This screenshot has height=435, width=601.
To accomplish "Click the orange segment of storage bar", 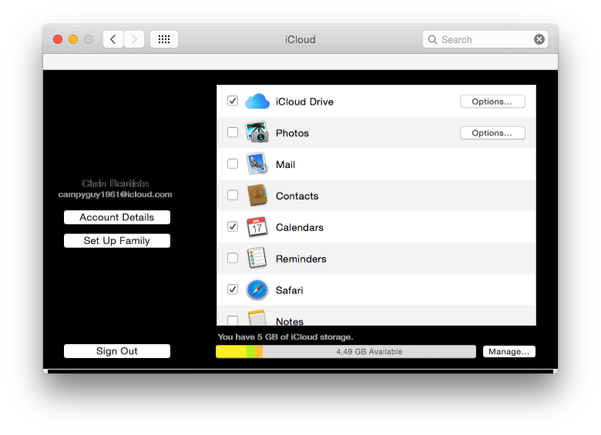I will pos(259,352).
